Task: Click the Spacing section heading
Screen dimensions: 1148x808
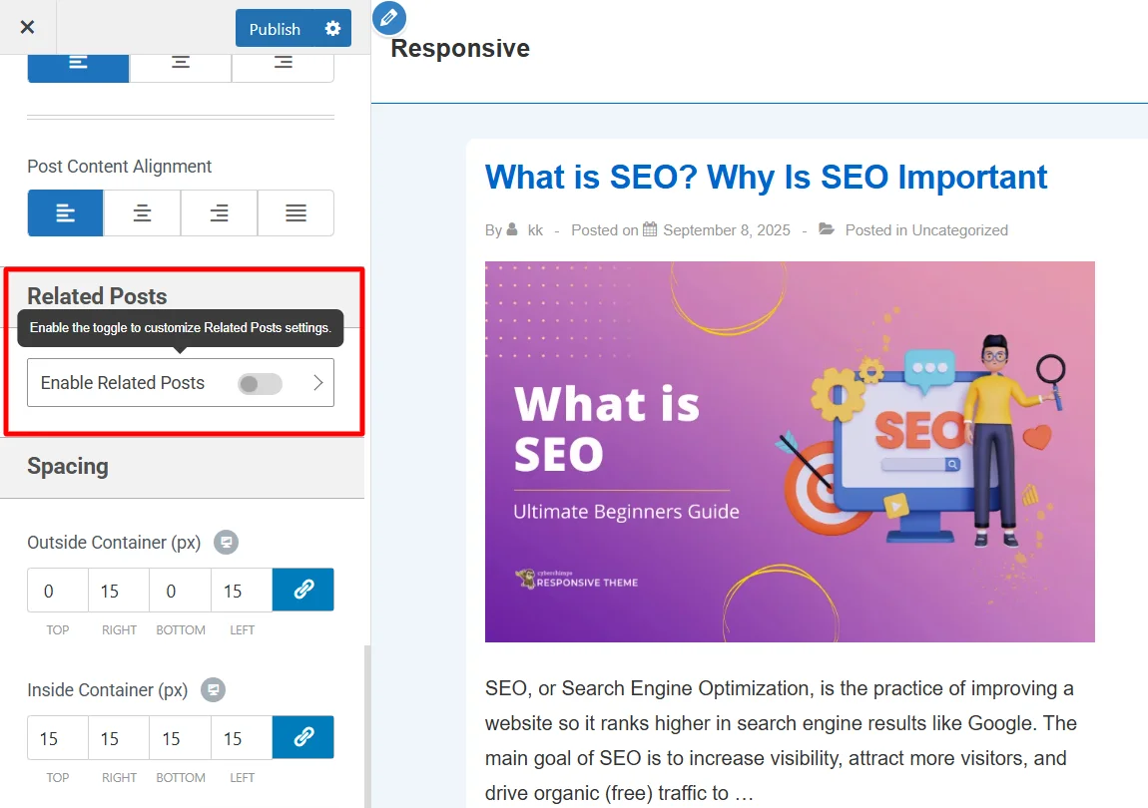Action: point(68,466)
